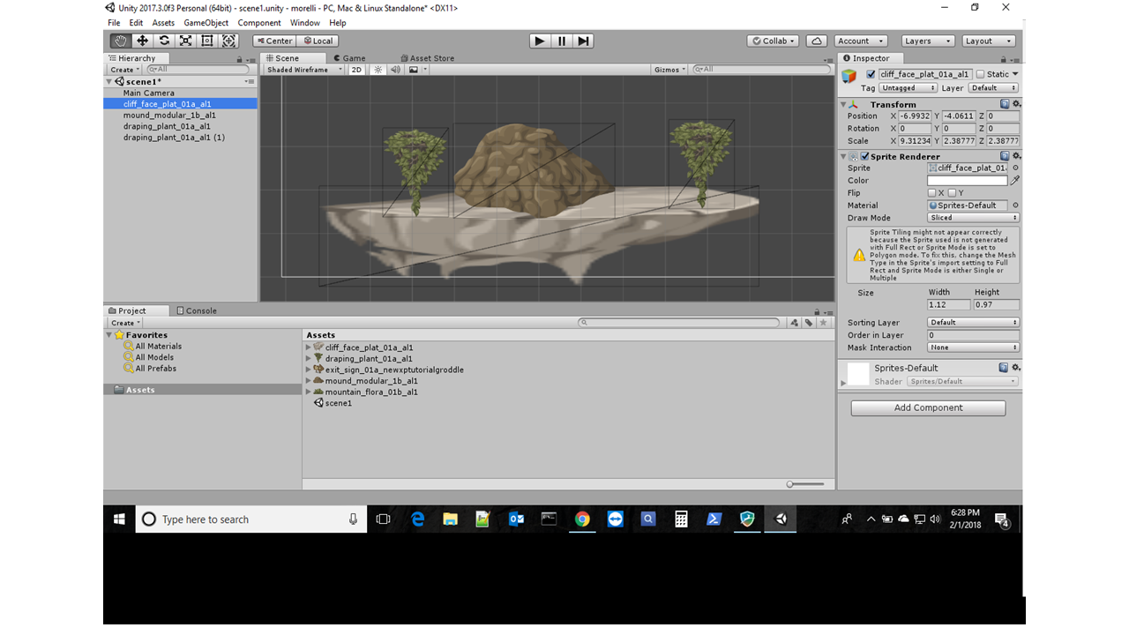Toggle Center pivot mode button
The width and height of the screenshot is (1129, 635).
click(x=274, y=41)
